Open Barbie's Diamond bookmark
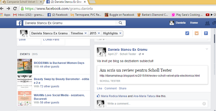This screenshot has height=111, width=216. [153, 15]
